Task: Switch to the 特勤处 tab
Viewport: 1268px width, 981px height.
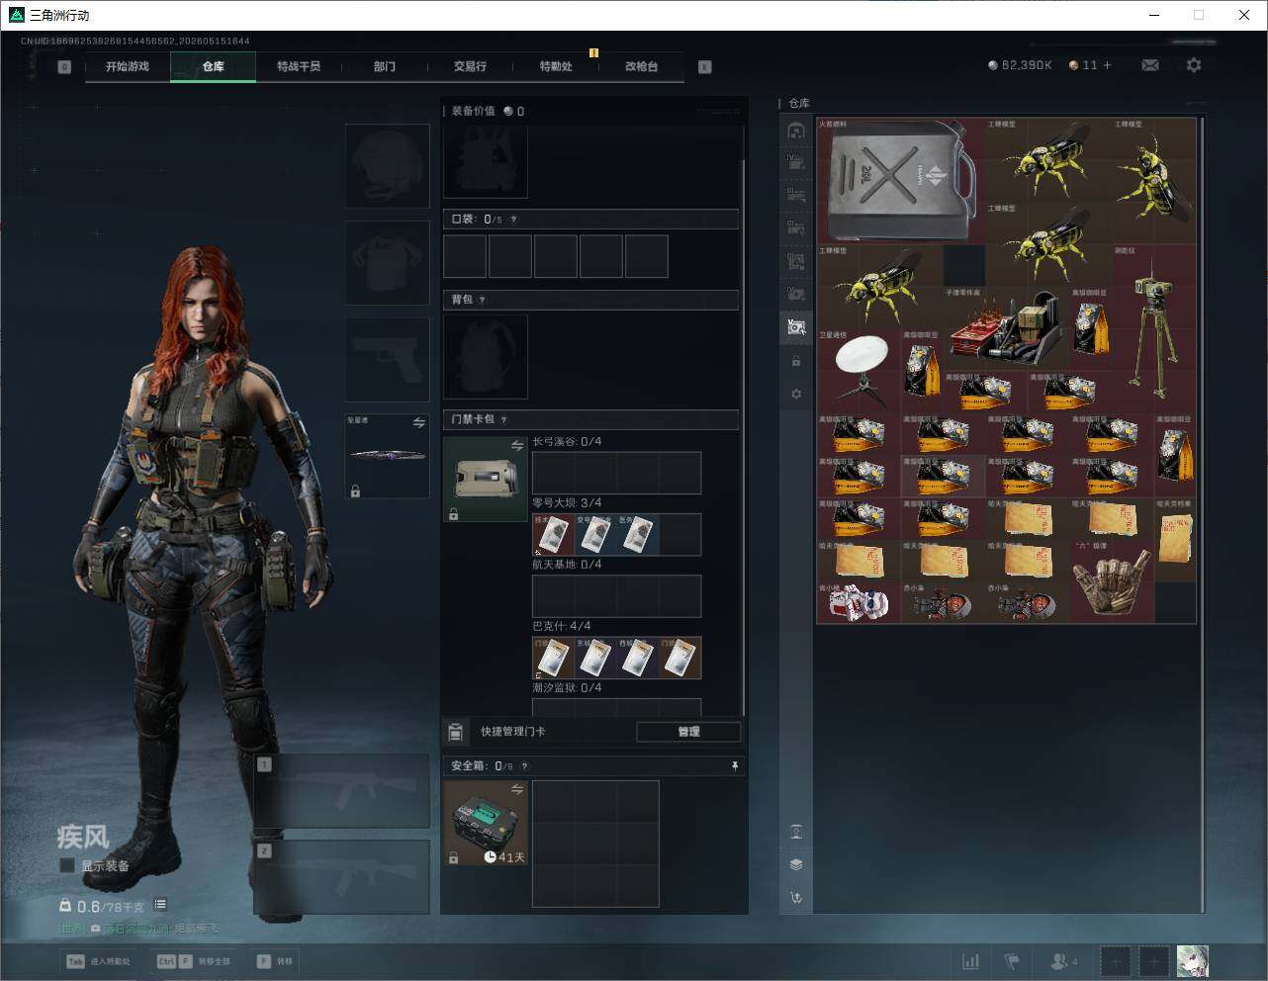Action: 556,66
